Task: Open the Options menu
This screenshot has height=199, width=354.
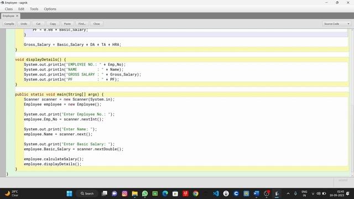Action: point(50,9)
